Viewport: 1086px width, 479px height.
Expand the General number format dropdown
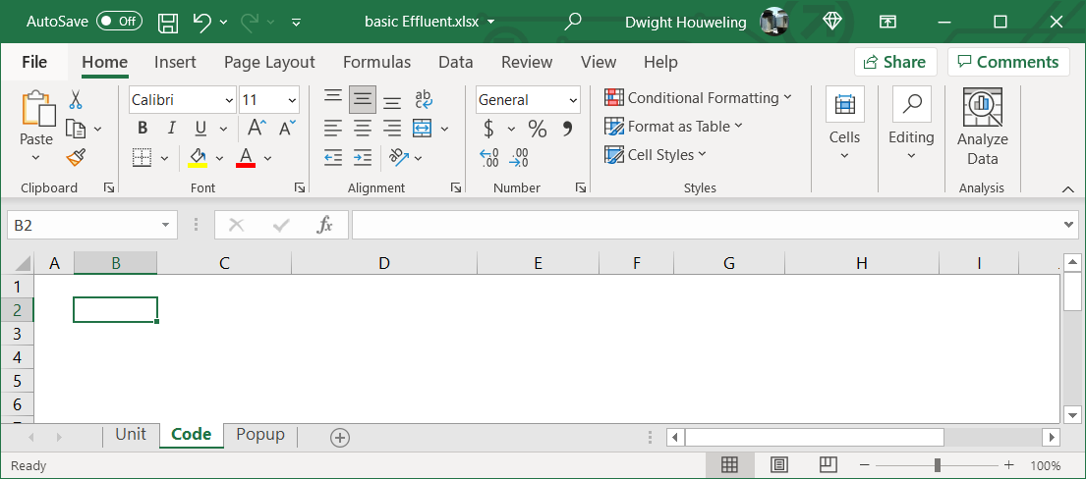click(573, 100)
